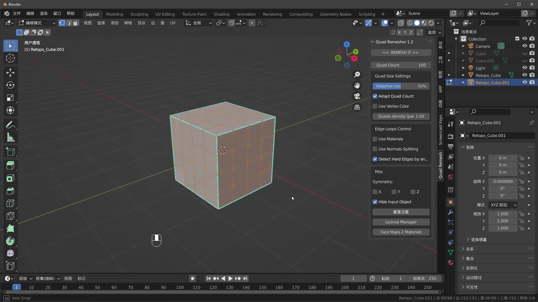Image resolution: width=538 pixels, height=302 pixels.
Task: Select the Box Select tool
Action: pos(10,46)
